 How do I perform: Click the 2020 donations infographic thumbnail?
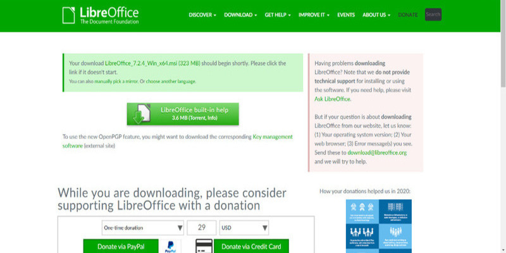click(378, 226)
